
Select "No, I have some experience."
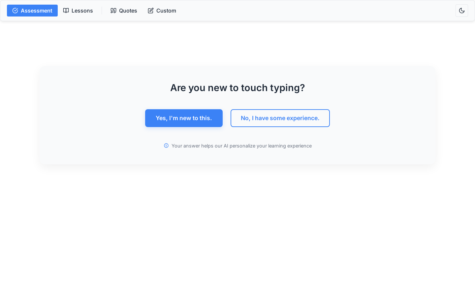tap(280, 118)
